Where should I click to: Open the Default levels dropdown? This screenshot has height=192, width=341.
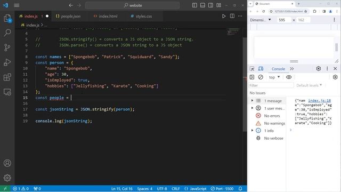click(309, 85)
